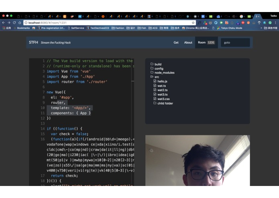Screen dimensions: 279x198
Task: Open the Fish bookmark folder
Action: pyautogui.click(x=142, y=28)
